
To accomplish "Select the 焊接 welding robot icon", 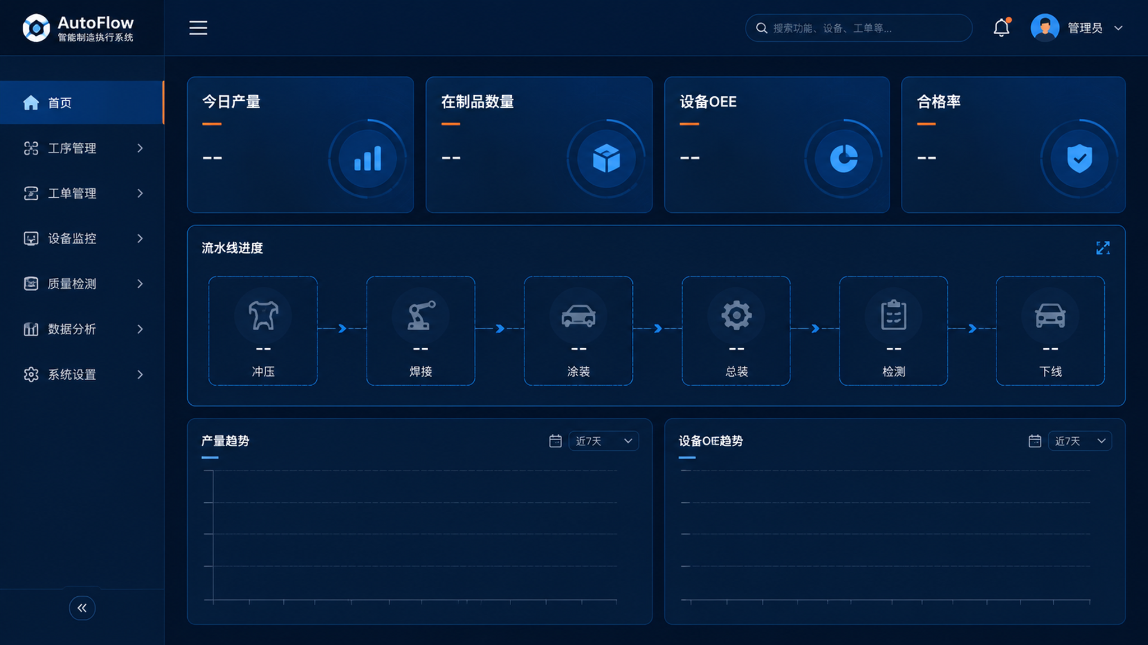I will tap(420, 315).
